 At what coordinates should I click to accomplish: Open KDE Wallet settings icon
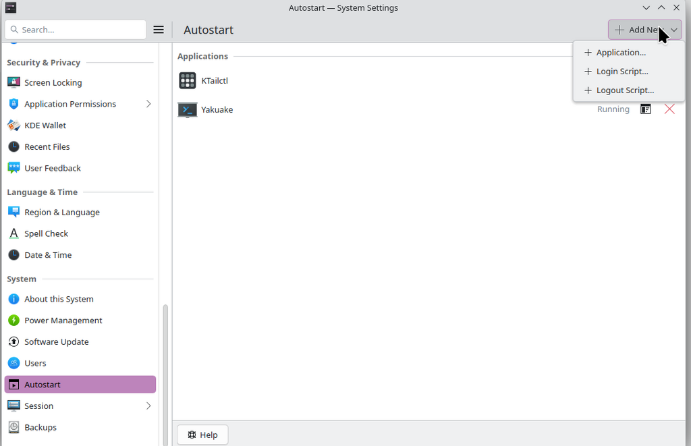point(13,126)
